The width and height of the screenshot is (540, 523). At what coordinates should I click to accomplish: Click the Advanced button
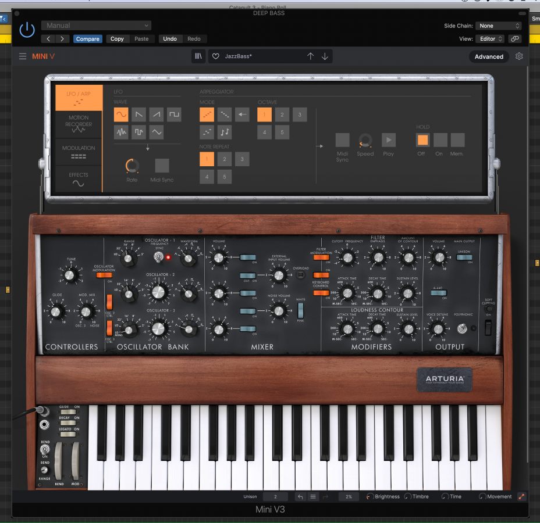click(x=489, y=56)
